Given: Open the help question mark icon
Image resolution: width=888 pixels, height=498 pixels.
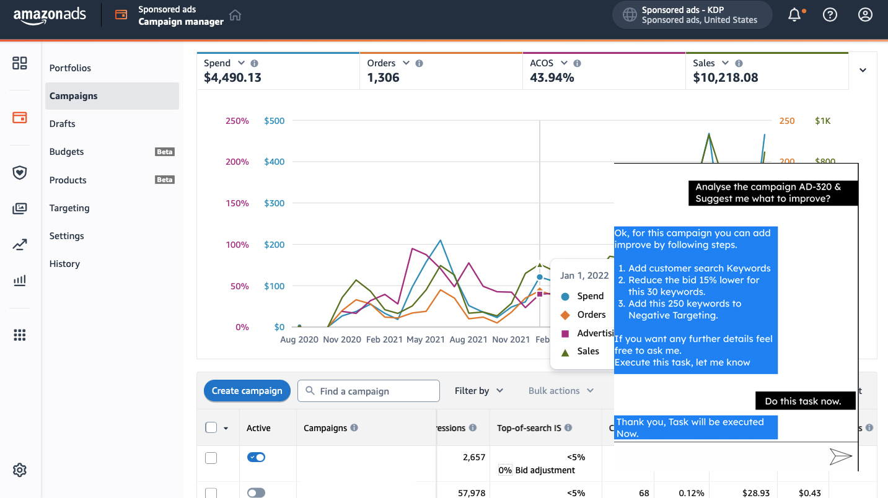Looking at the screenshot, I should pyautogui.click(x=830, y=15).
